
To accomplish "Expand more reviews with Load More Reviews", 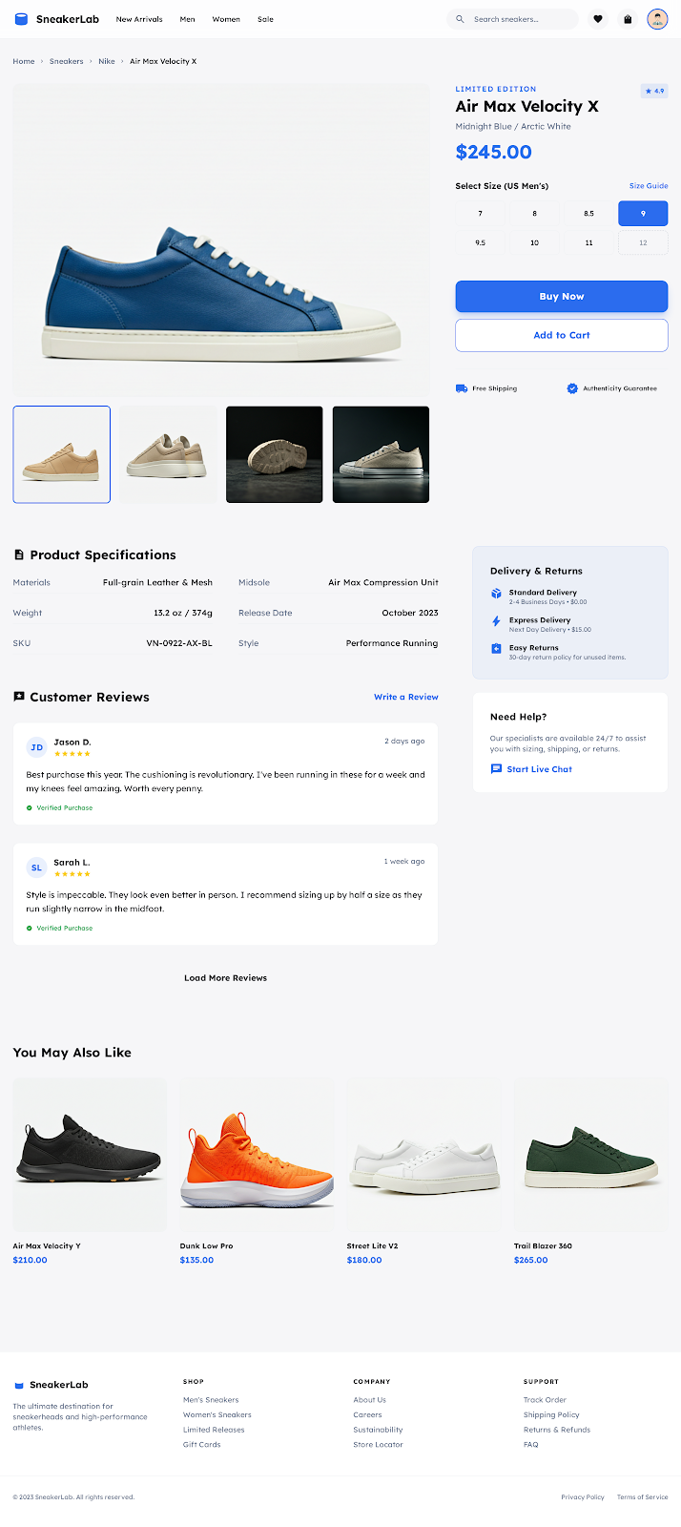I will coord(225,978).
